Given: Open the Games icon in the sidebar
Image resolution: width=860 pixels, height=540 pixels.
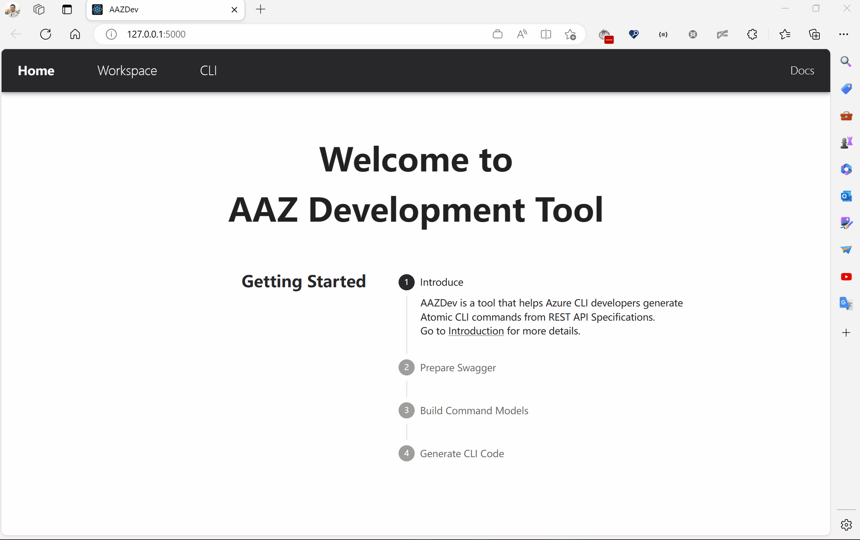Looking at the screenshot, I should pos(847,142).
